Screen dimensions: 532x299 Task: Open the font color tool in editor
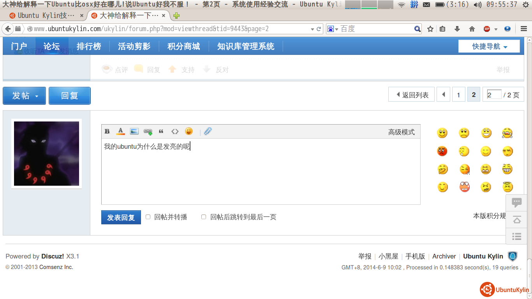[x=120, y=132]
